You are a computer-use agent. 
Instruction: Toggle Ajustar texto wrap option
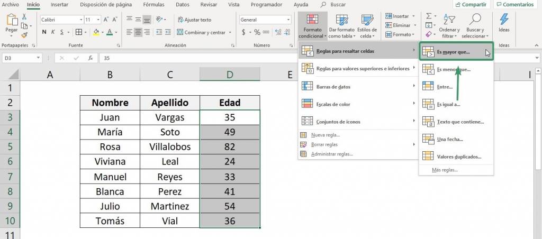194,20
